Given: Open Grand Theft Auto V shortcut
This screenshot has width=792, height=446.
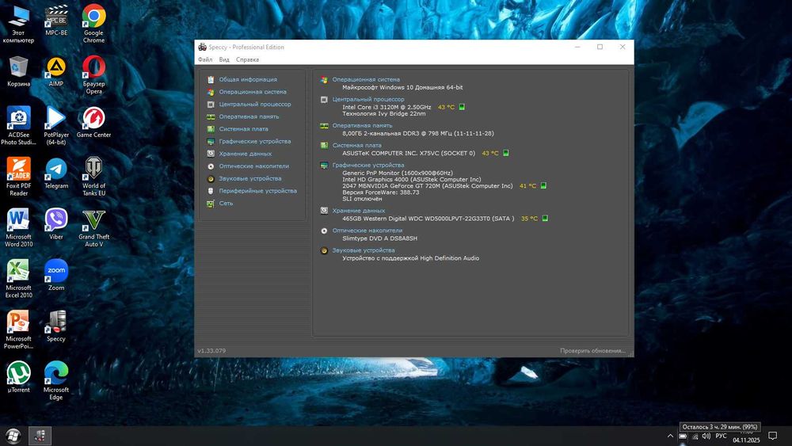Looking at the screenshot, I should pos(93,228).
